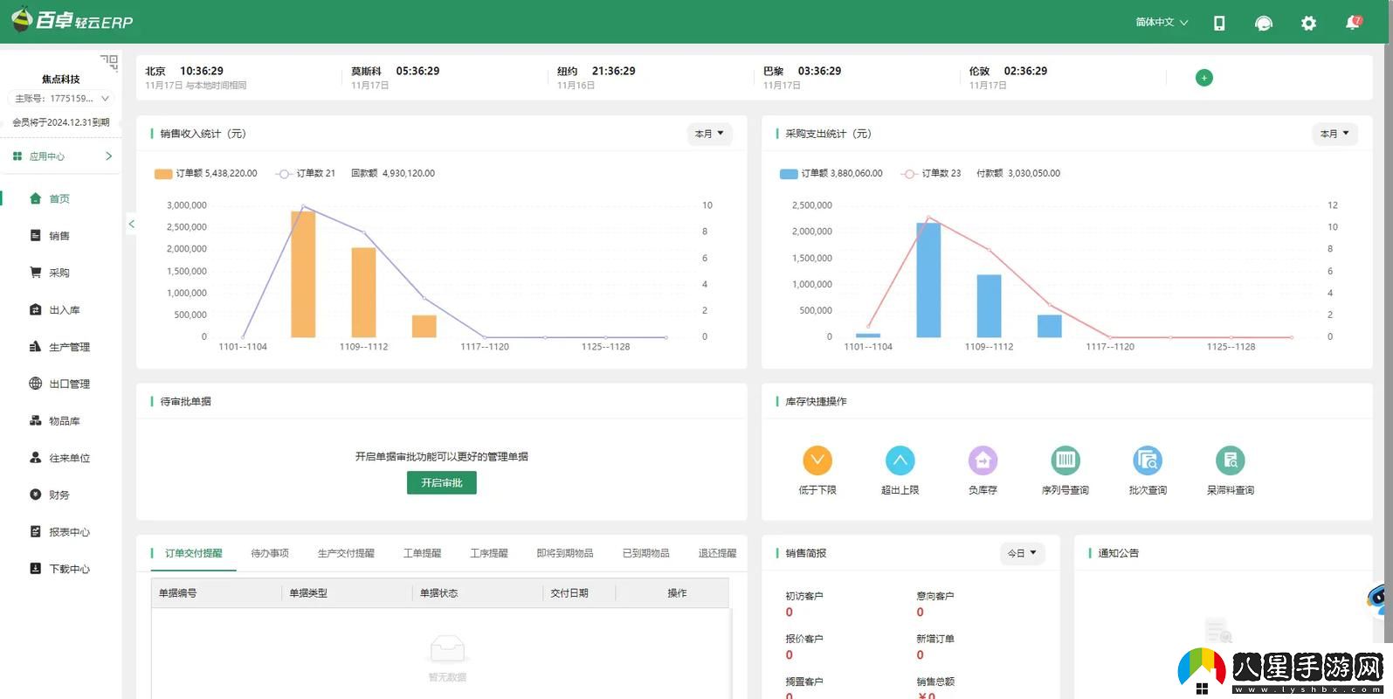Collapse the sidebar with arrow handle
This screenshot has width=1393, height=699.
pyautogui.click(x=131, y=225)
